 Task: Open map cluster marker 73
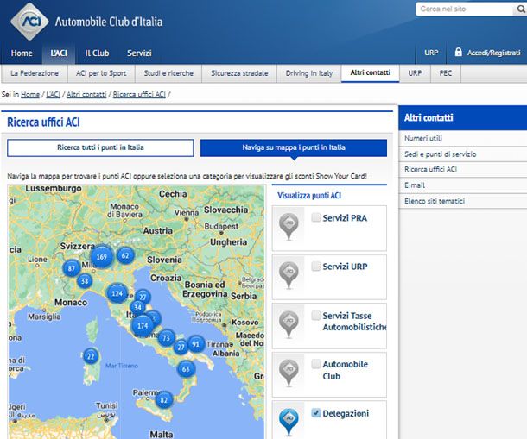click(167, 337)
